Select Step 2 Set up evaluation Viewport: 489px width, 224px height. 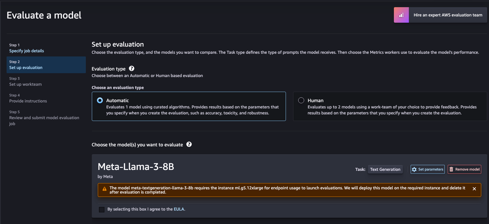click(46, 65)
